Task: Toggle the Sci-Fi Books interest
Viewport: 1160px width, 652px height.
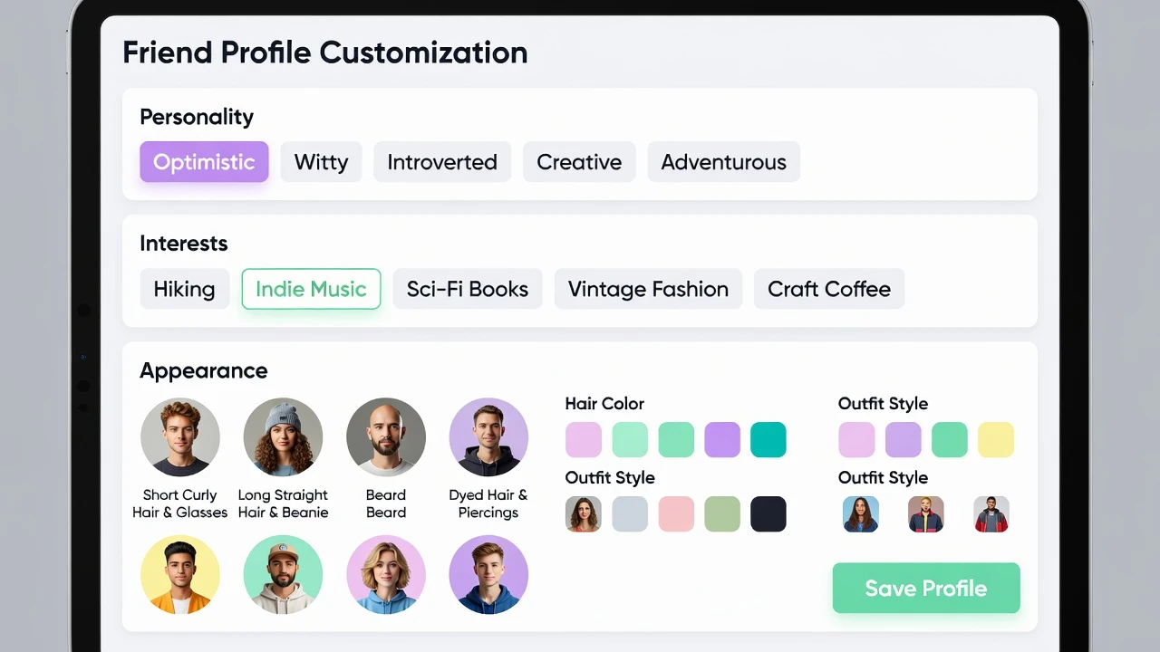Action: [x=468, y=289]
